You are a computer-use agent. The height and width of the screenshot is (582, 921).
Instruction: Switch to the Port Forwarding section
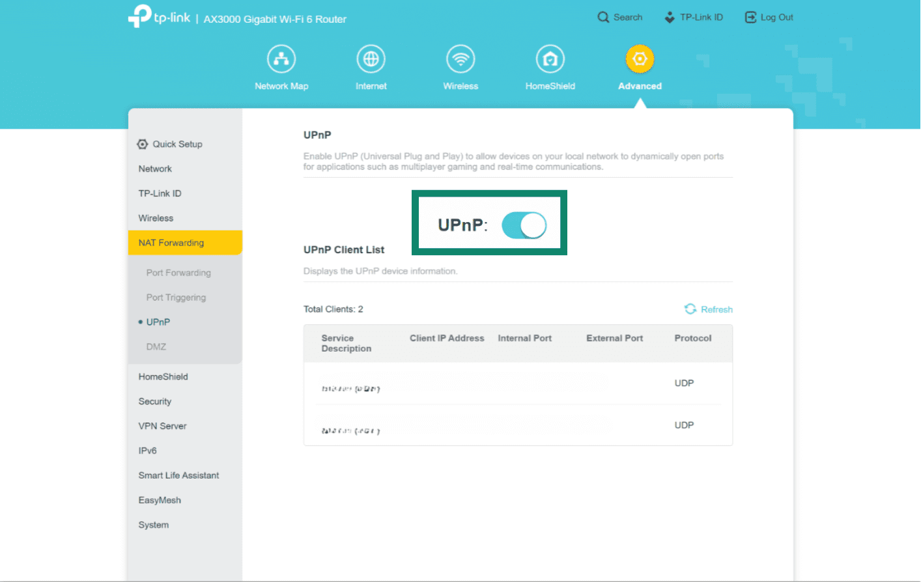tap(178, 272)
